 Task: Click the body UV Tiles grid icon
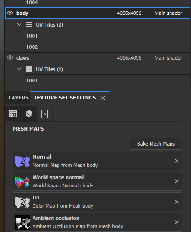(29, 25)
